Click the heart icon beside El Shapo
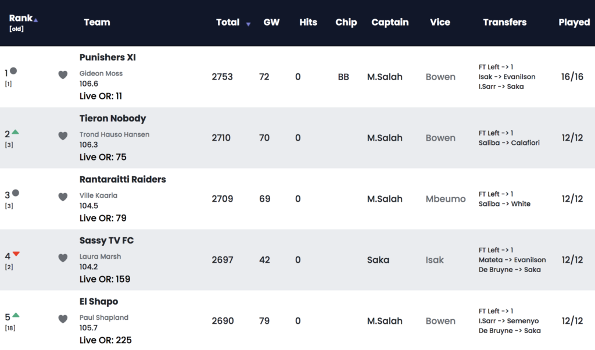 63,319
